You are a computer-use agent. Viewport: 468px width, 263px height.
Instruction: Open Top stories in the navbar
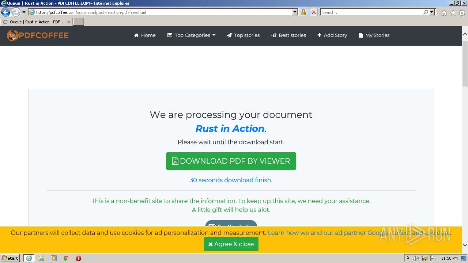pyautogui.click(x=243, y=35)
